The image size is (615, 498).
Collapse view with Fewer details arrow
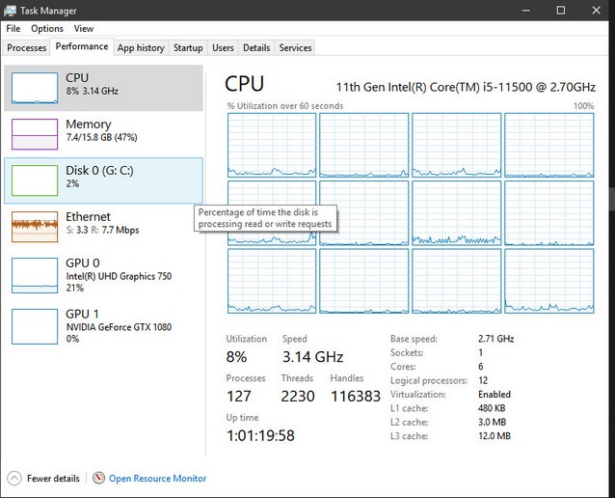(14, 478)
